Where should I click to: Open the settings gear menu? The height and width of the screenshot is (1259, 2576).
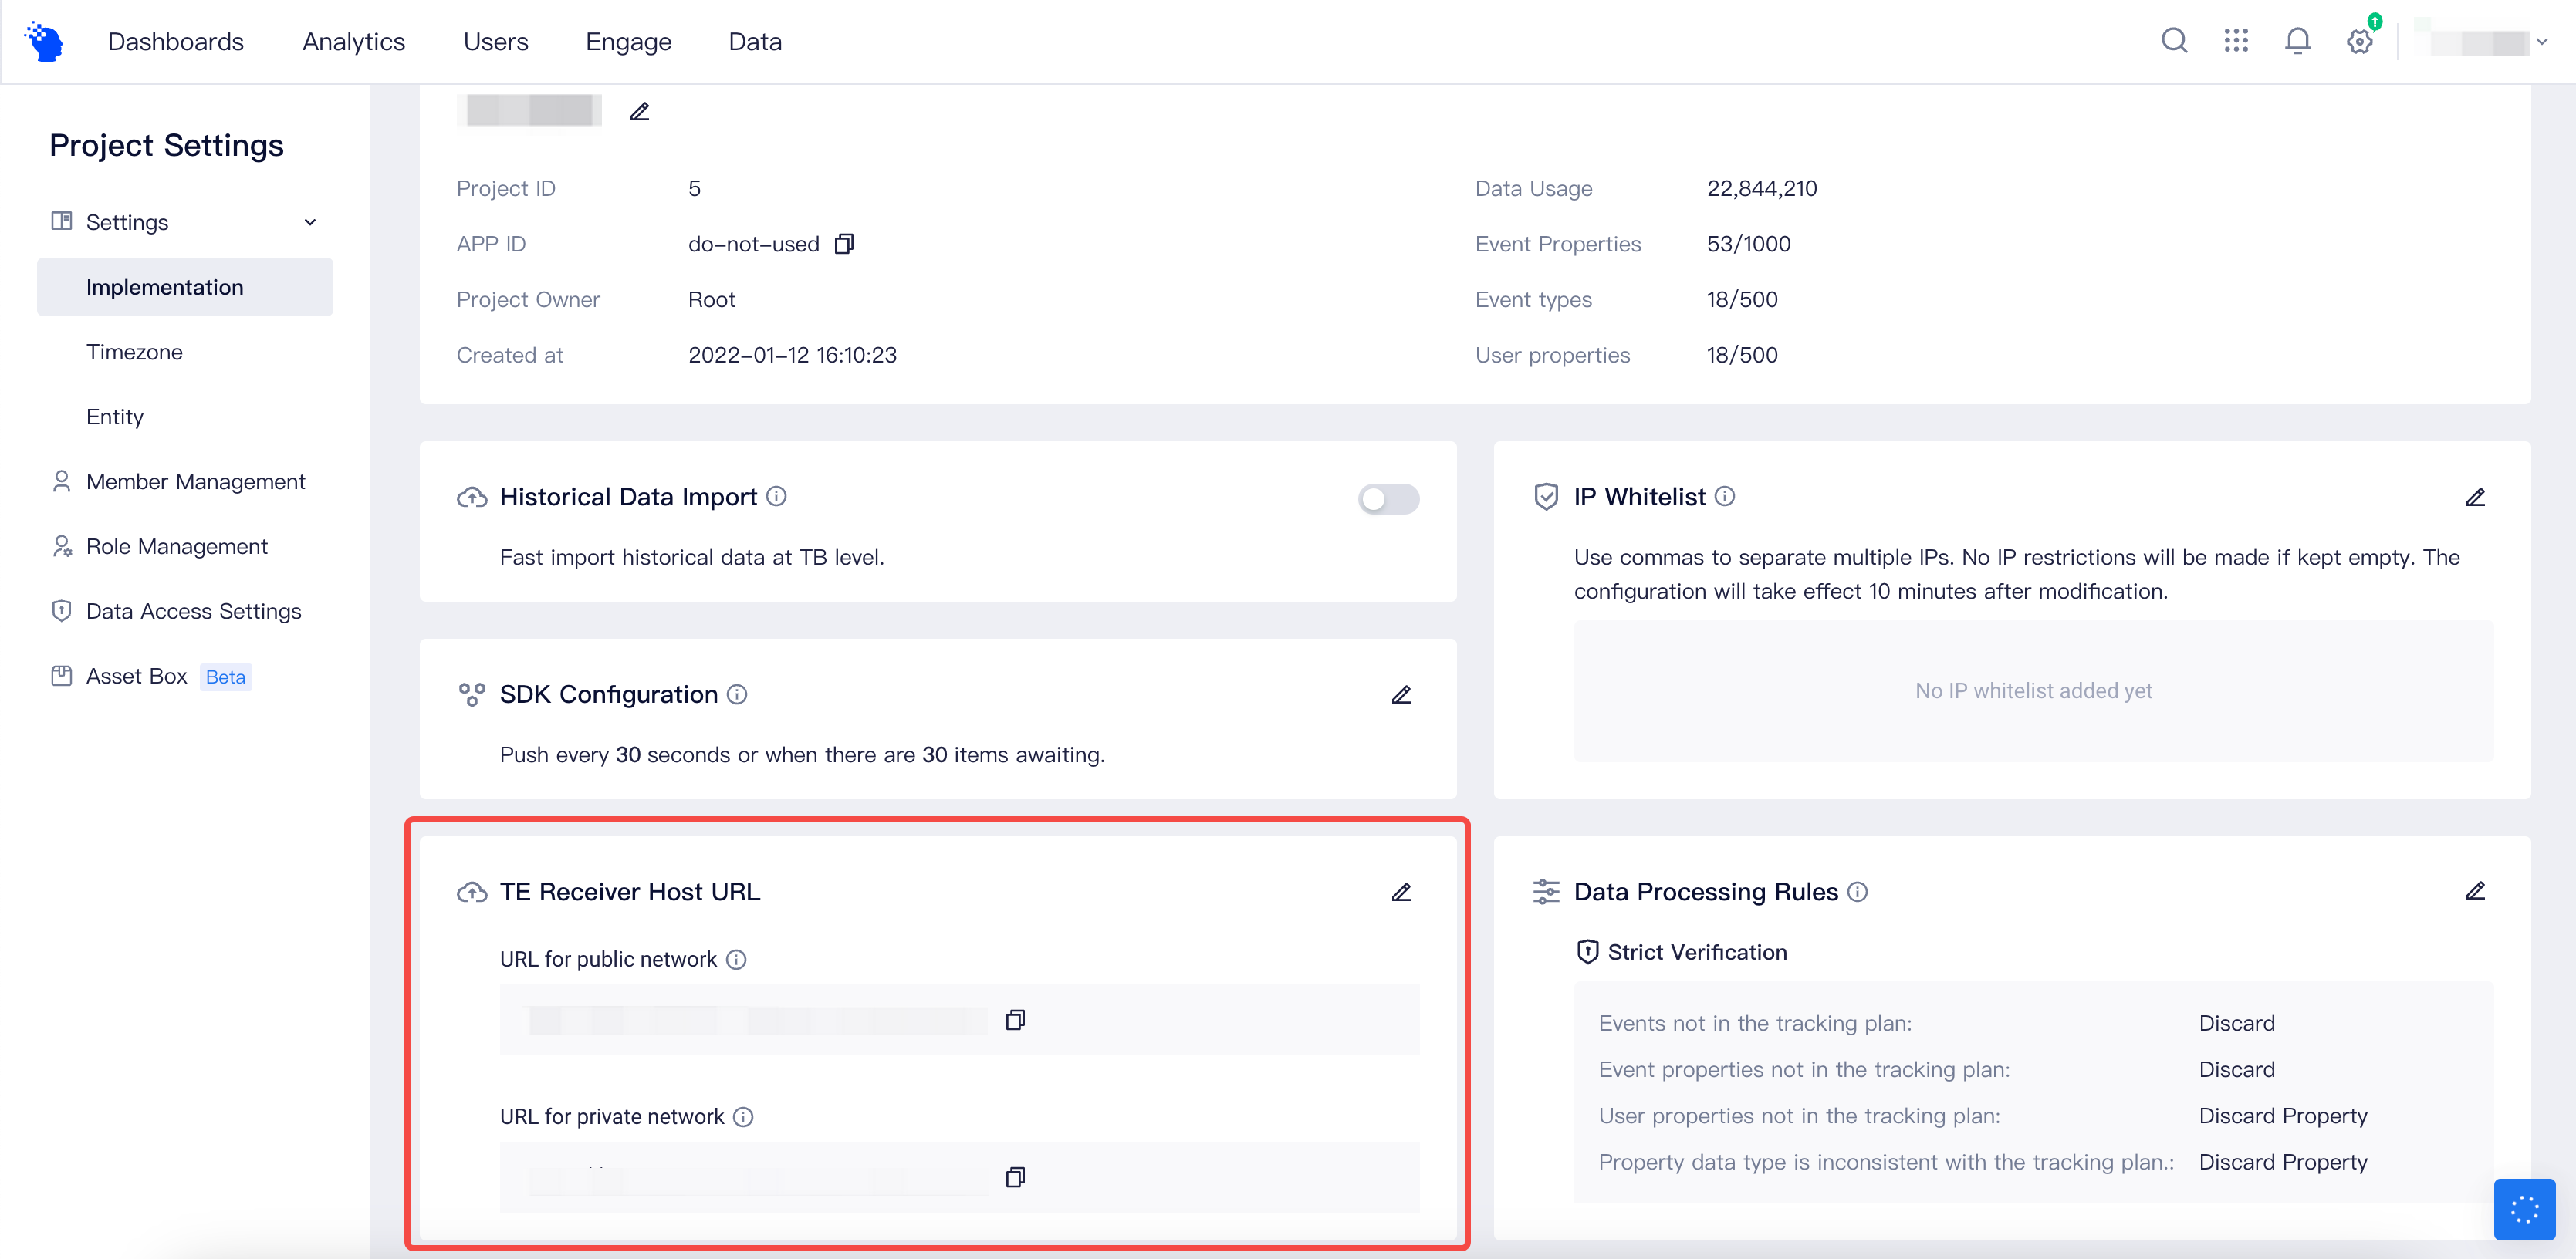(2360, 41)
